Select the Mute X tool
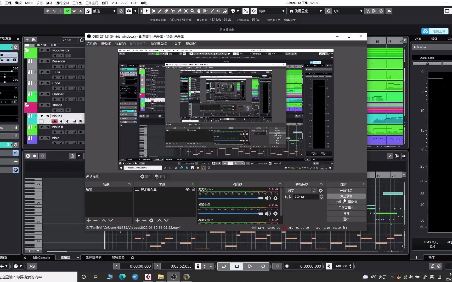 186,11
